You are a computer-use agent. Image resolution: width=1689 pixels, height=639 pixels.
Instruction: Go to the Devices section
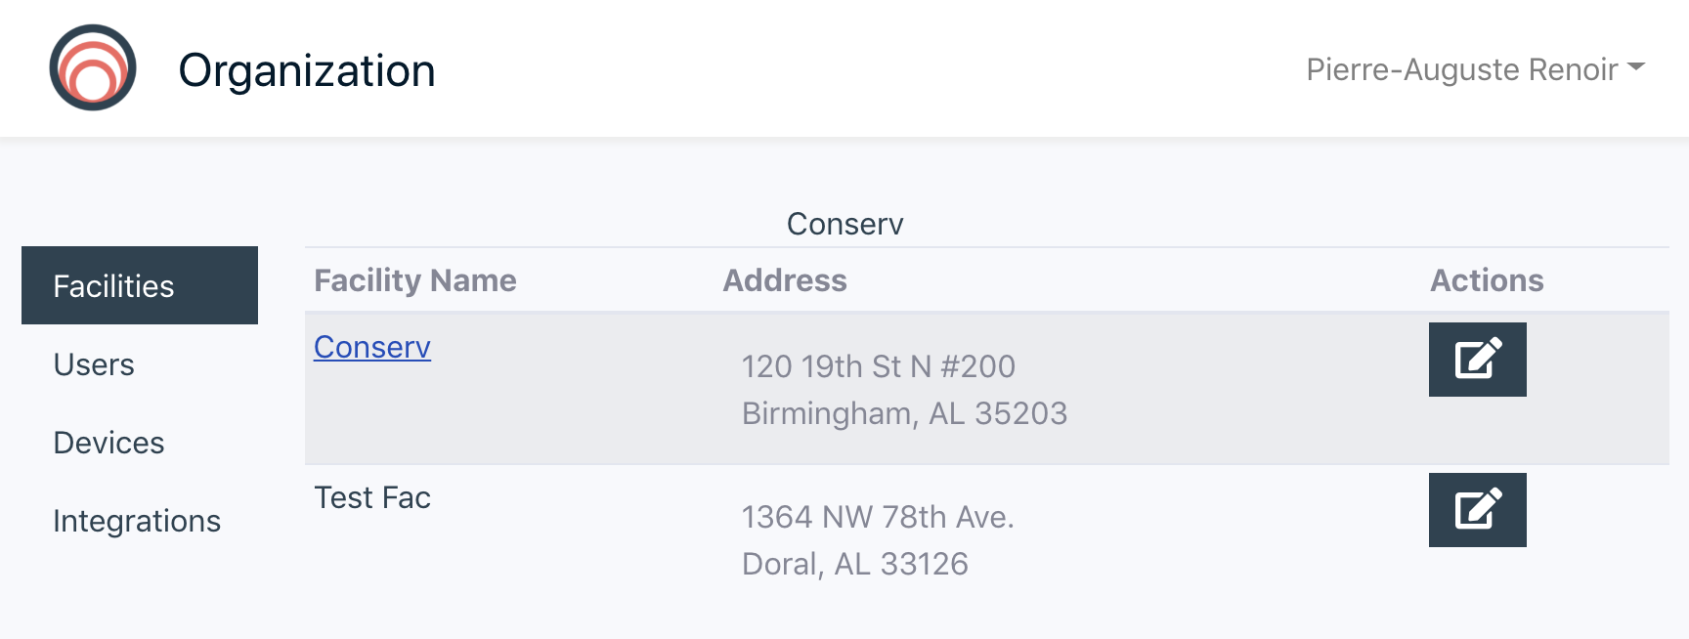tap(108, 443)
